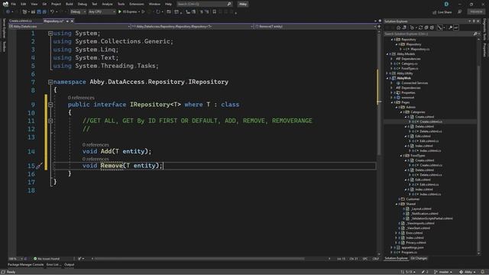Click the Abby solution name button at top
The height and width of the screenshot is (275, 489).
(243, 4)
